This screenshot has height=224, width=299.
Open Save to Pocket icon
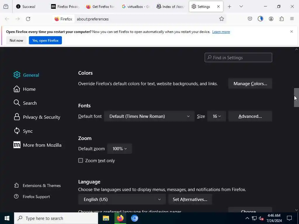coord(250,19)
